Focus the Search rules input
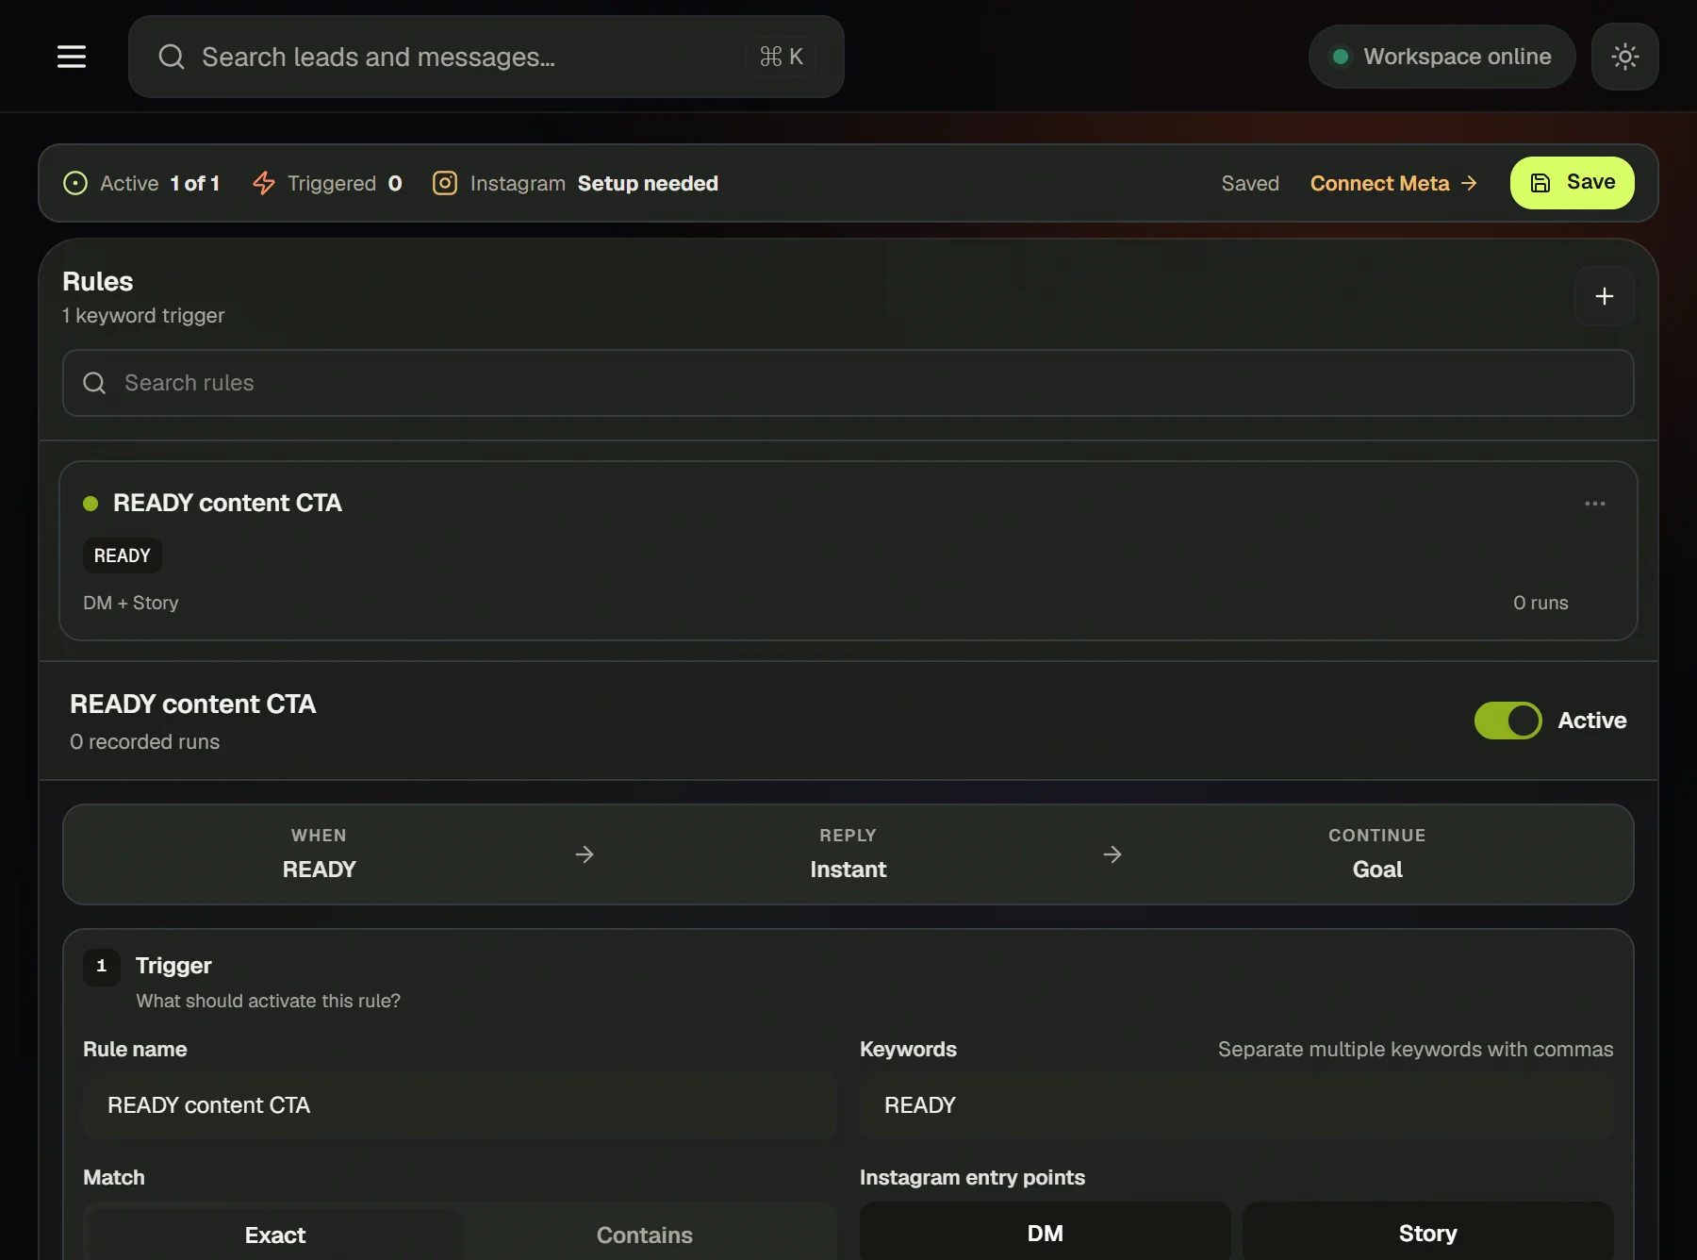 pos(848,383)
